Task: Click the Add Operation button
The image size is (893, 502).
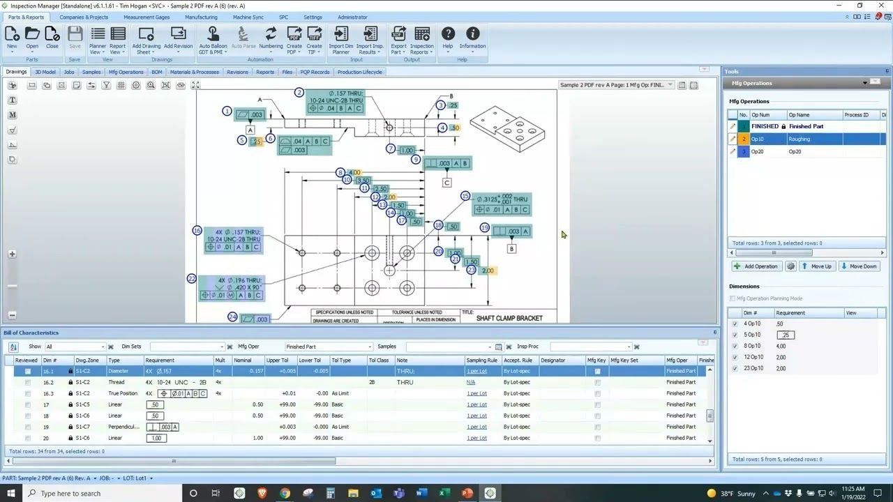Action: [x=756, y=266]
